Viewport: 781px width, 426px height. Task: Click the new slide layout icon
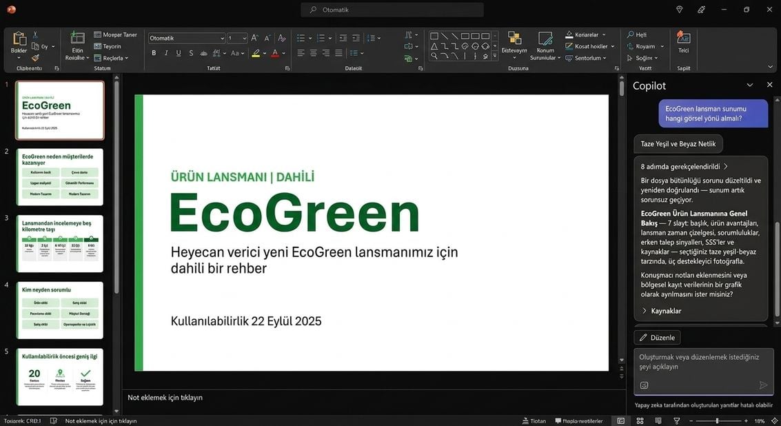(77, 38)
